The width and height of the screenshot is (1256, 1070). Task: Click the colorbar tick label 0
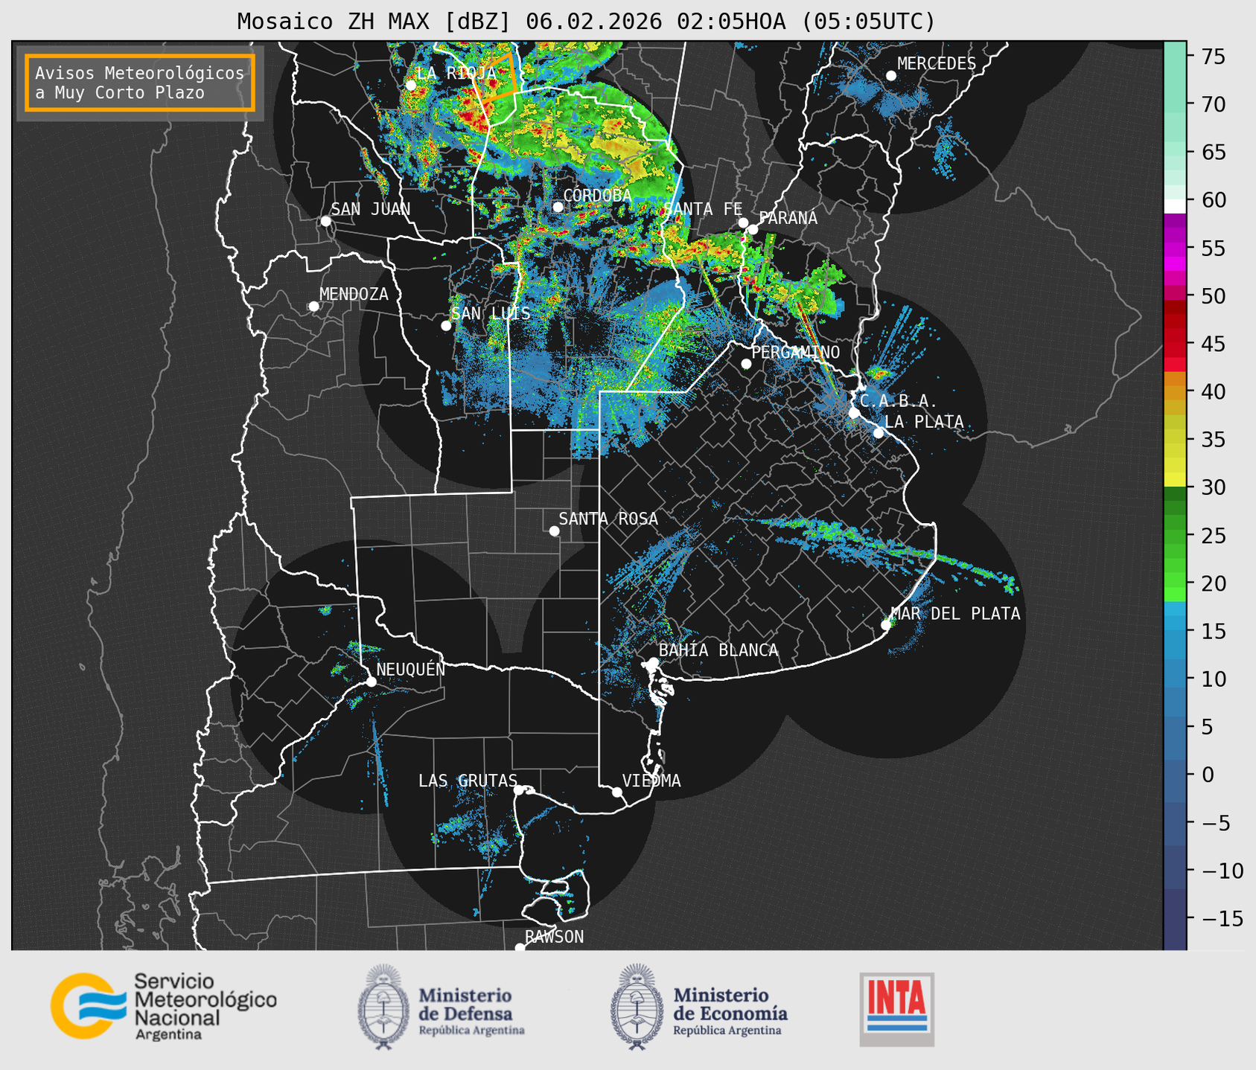(x=1207, y=775)
